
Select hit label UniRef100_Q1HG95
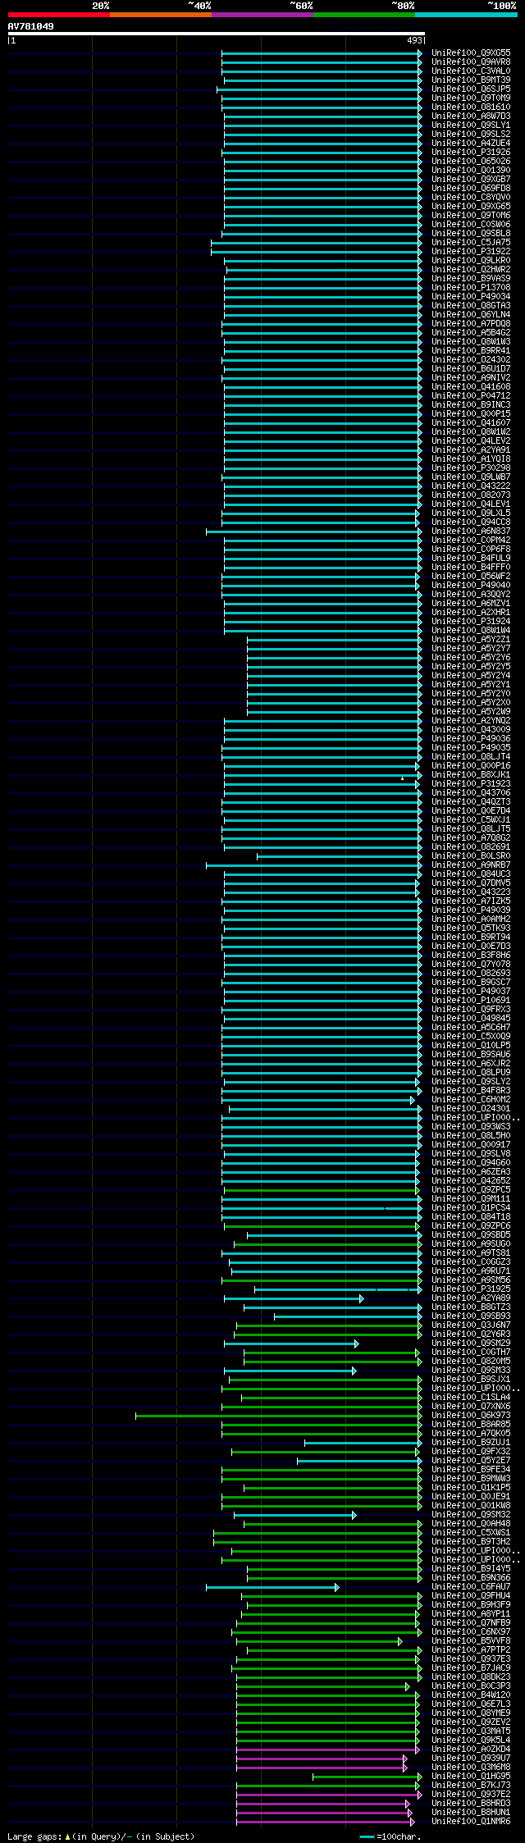tap(471, 1776)
